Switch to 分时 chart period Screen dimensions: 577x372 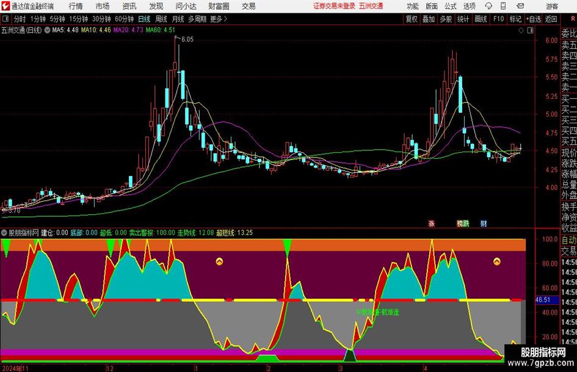[x=20, y=19]
